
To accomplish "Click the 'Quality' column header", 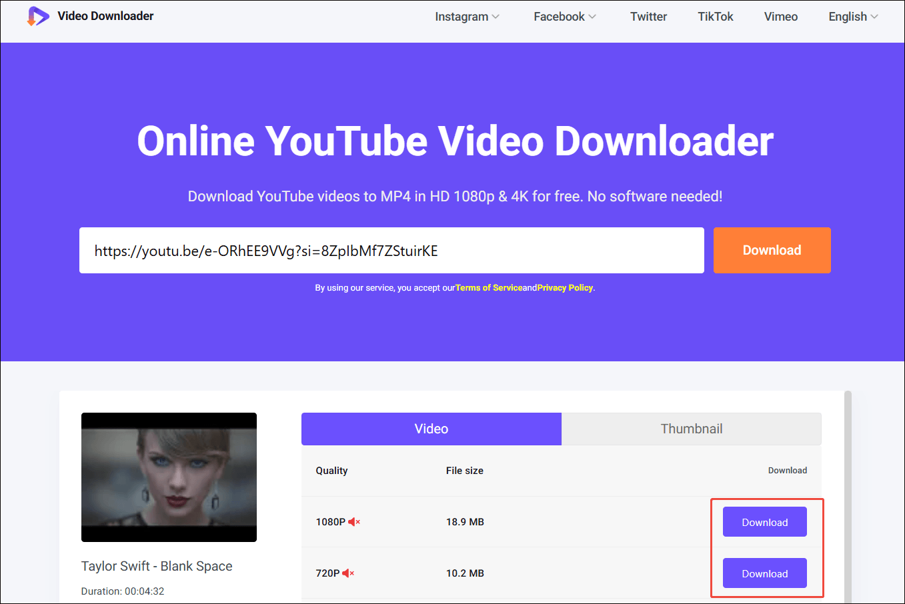I will (331, 471).
